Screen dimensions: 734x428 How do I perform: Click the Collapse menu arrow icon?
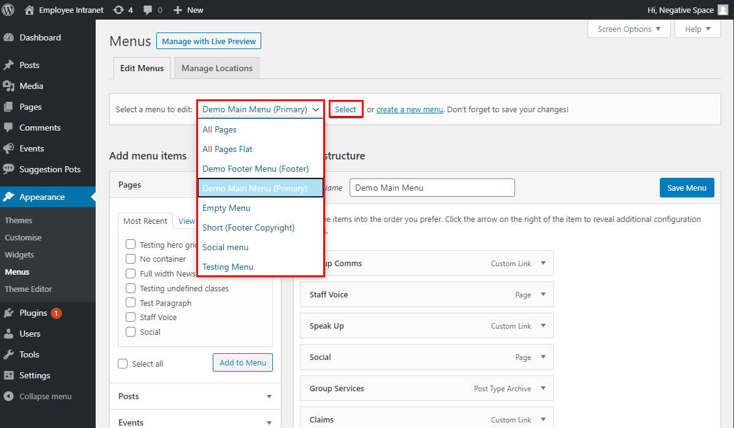click(9, 396)
